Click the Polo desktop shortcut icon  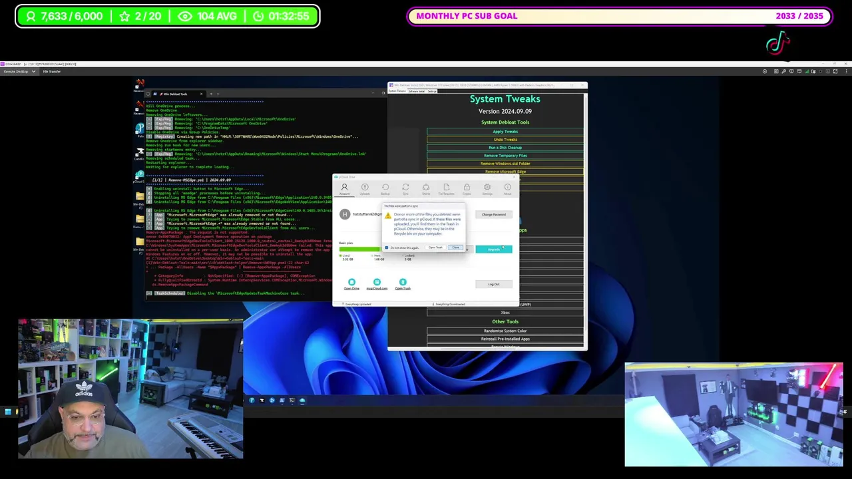(139, 129)
